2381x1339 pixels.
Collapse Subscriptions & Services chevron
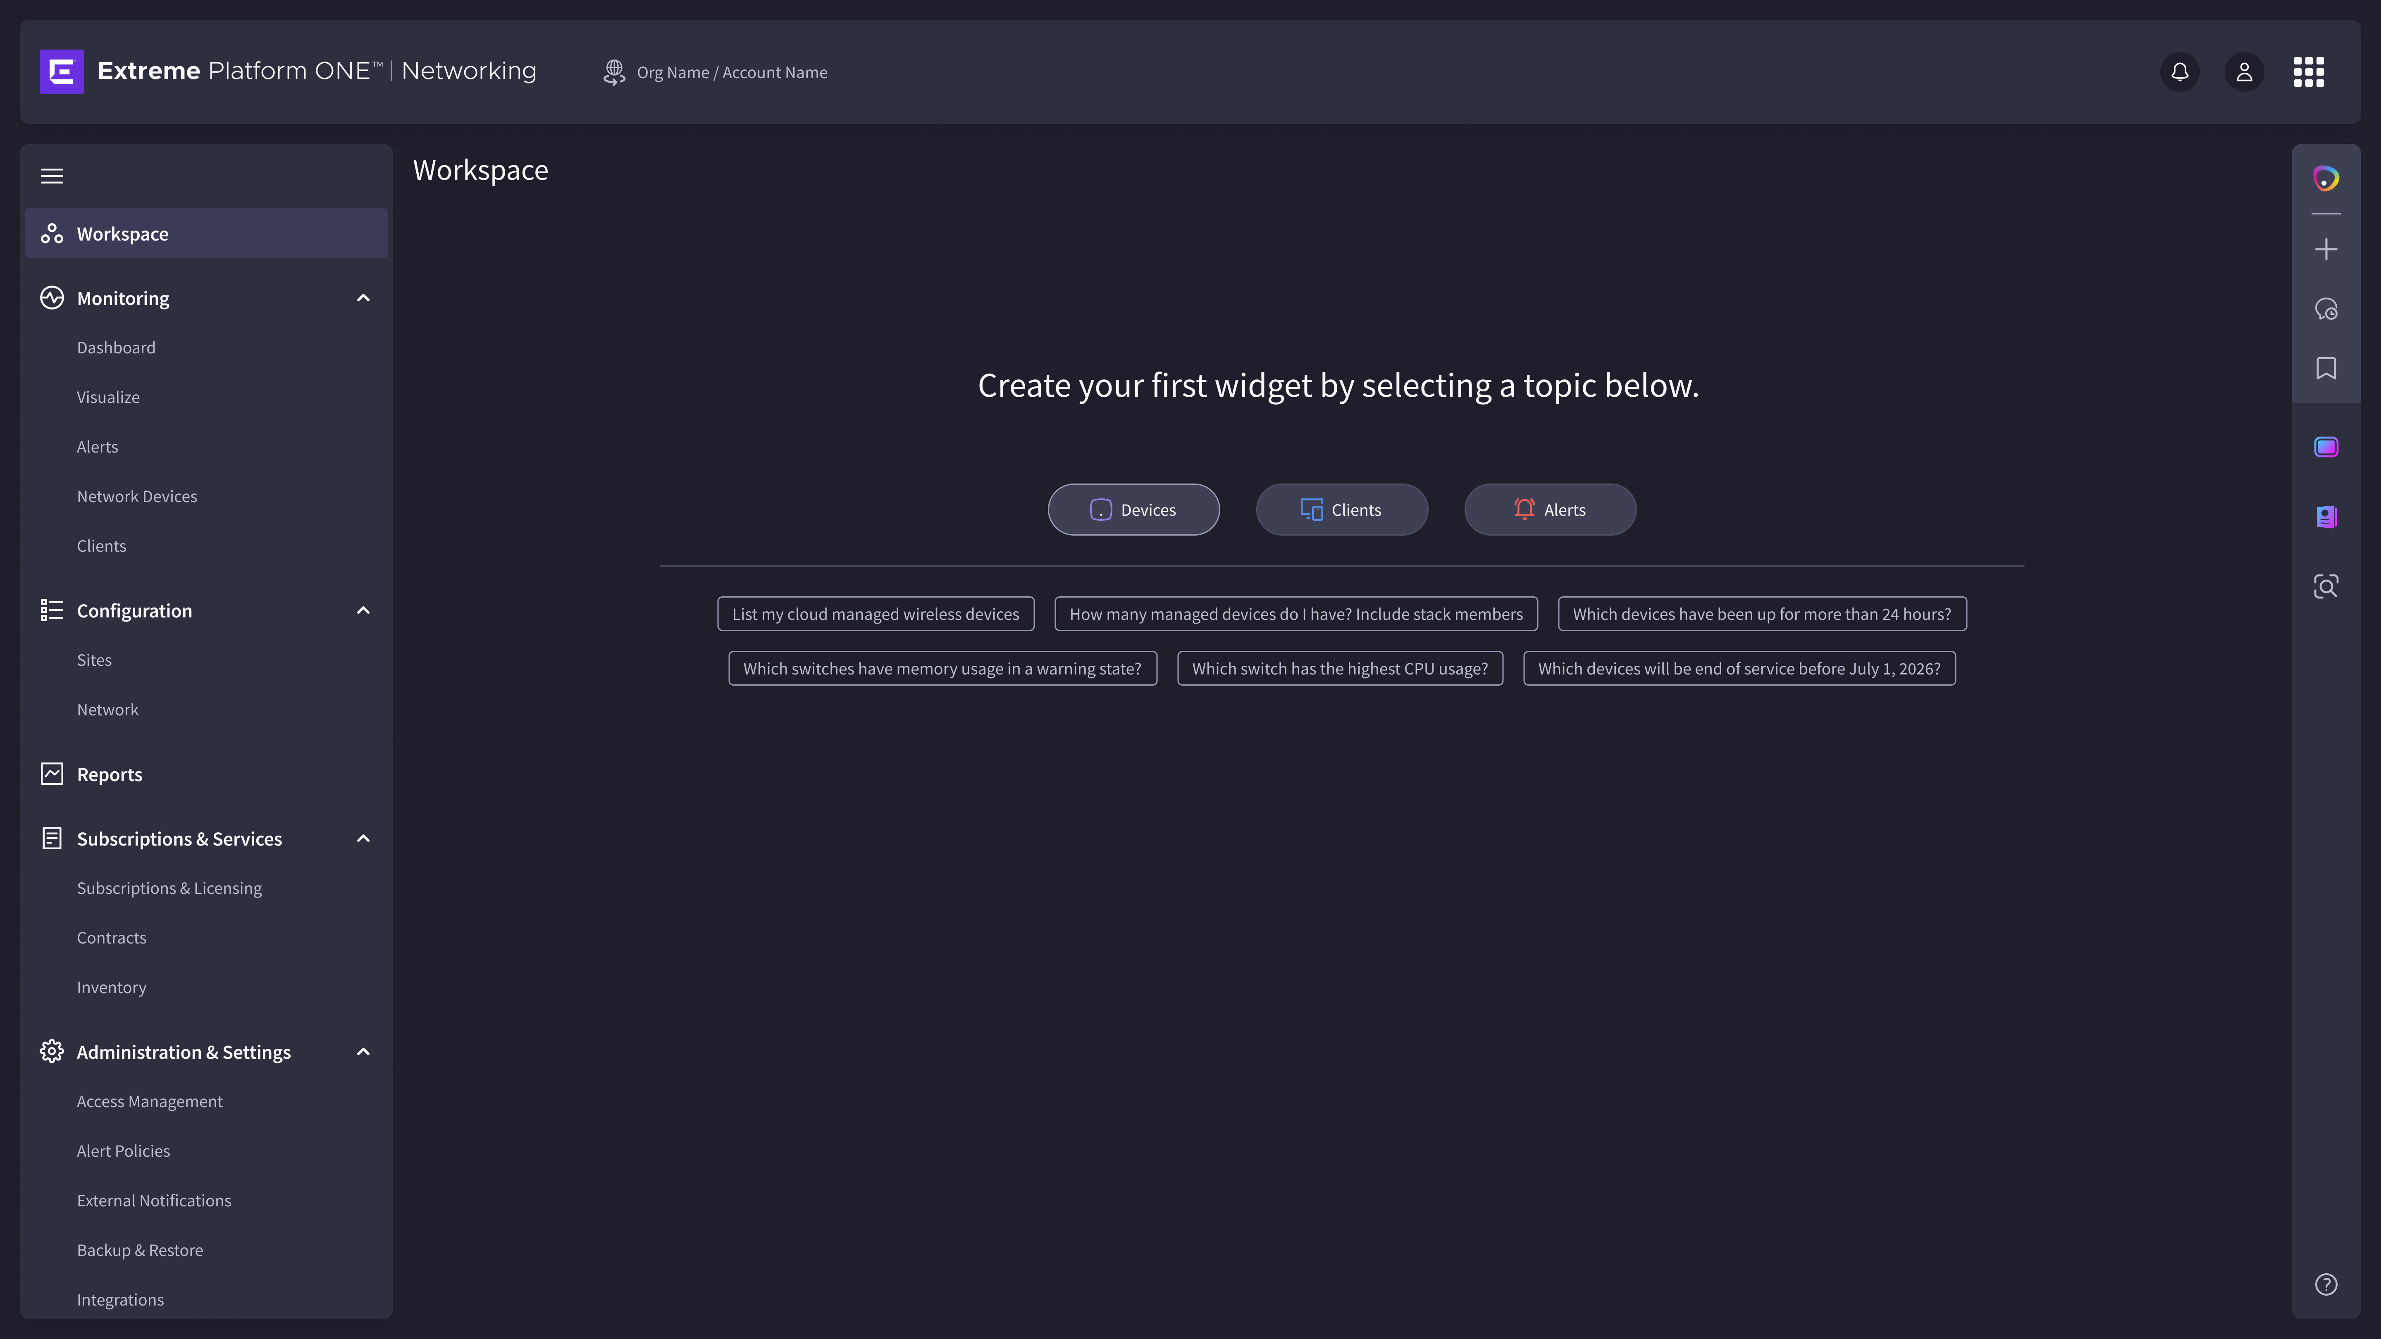[363, 838]
